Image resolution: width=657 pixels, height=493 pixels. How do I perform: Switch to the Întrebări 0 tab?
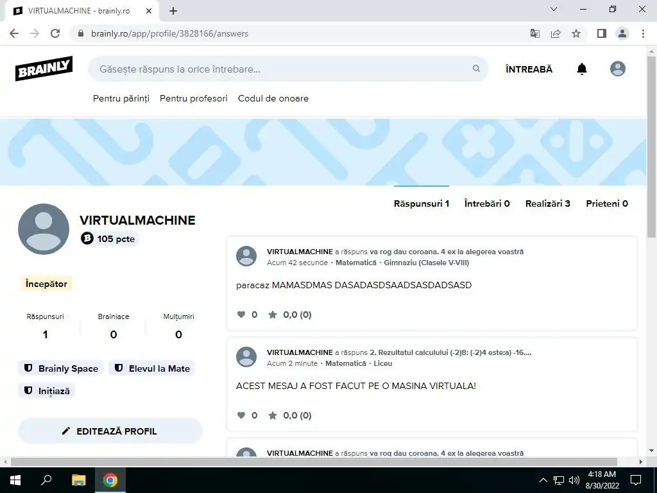(x=487, y=203)
